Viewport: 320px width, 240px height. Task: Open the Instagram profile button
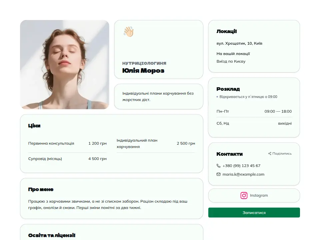[x=254, y=196]
